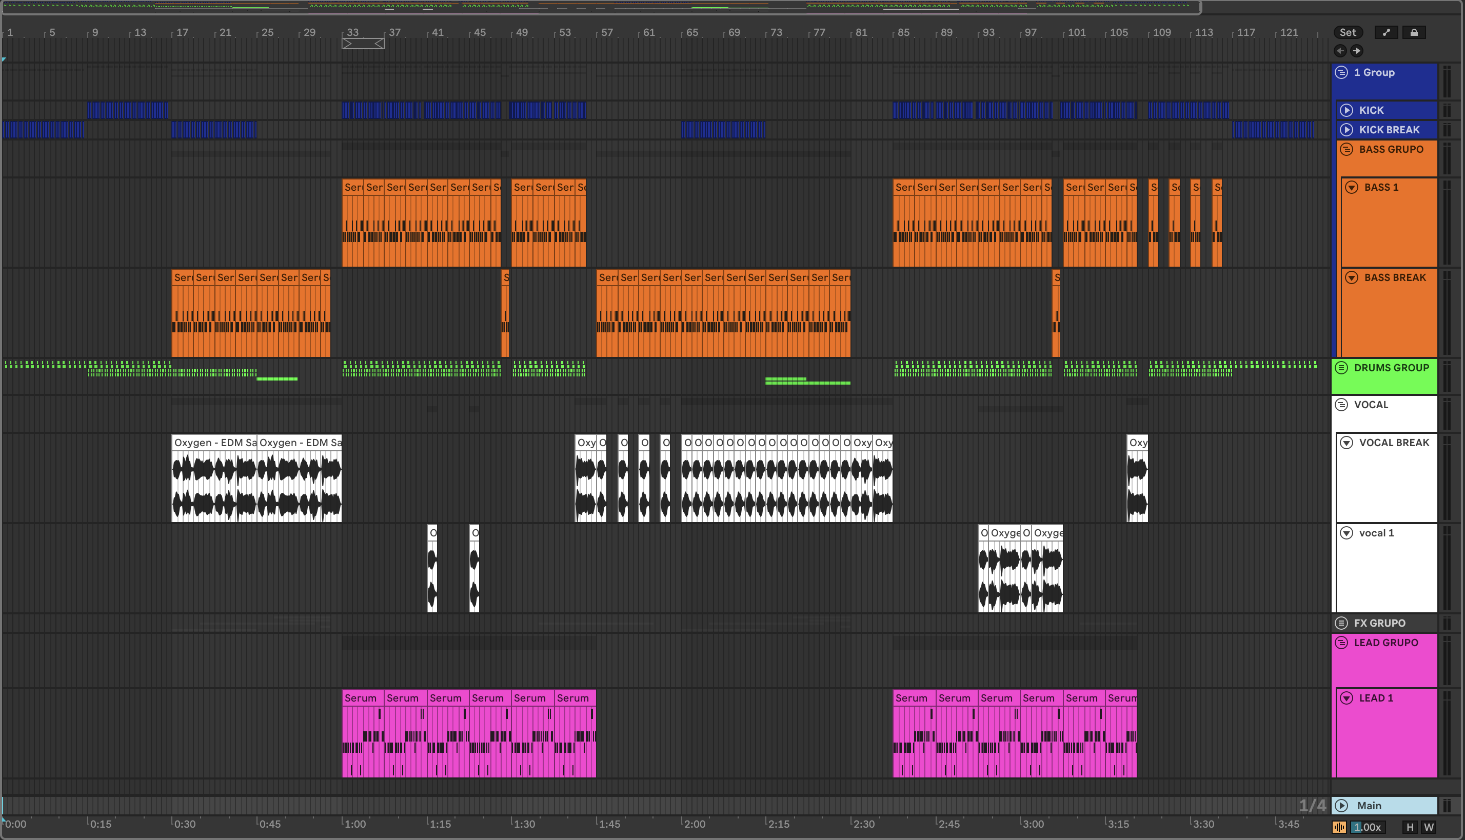Screen dimensions: 1465x840
Task: Fold the 1 Group track
Action: pyautogui.click(x=1341, y=73)
